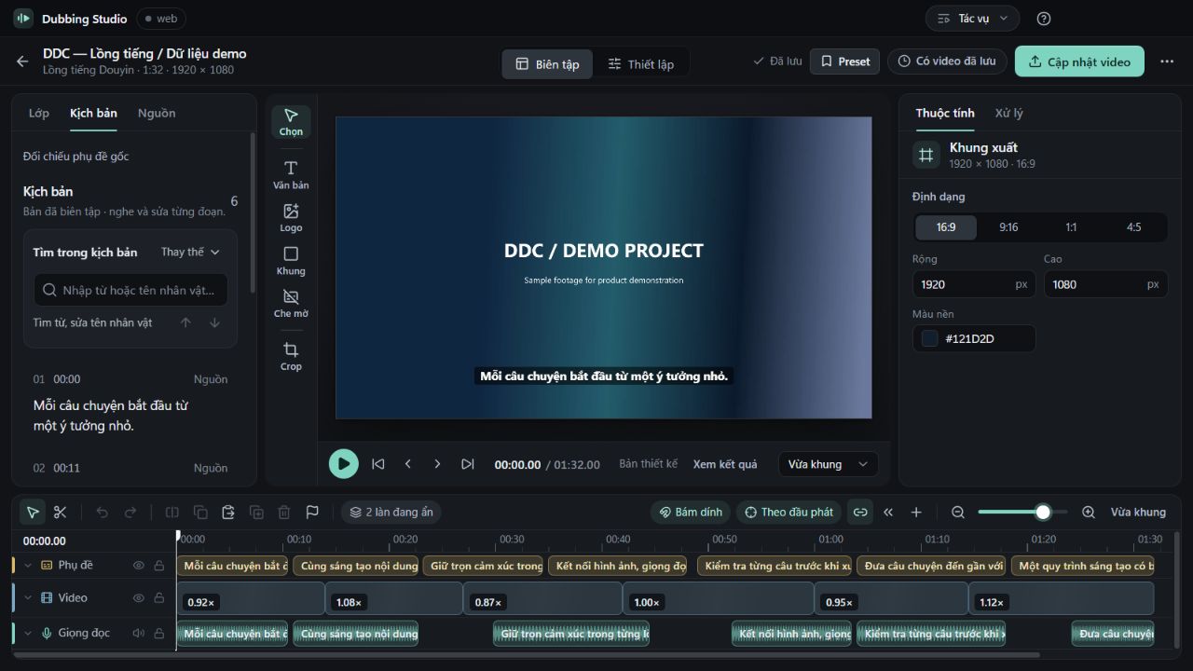Lock the Phụ đề track
This screenshot has height=671, width=1193.
tap(159, 565)
